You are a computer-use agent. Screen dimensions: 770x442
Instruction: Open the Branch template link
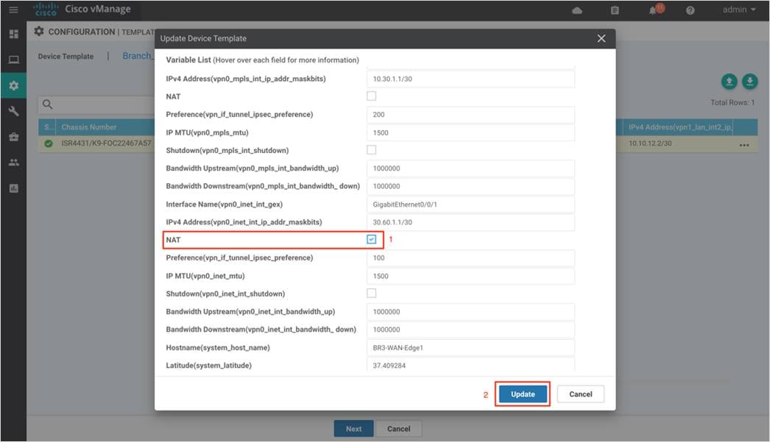(138, 56)
